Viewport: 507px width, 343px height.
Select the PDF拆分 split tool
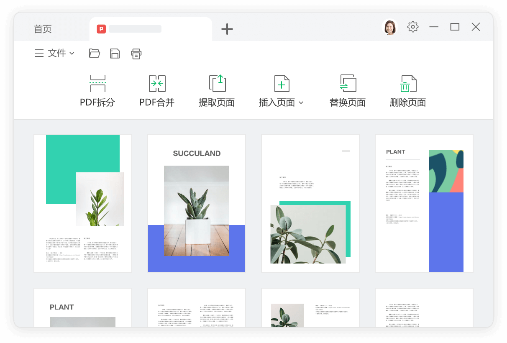point(97,90)
